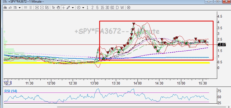Switch chart to 30 minute interval
Screen dimensions: 231x108
point(107,7)
